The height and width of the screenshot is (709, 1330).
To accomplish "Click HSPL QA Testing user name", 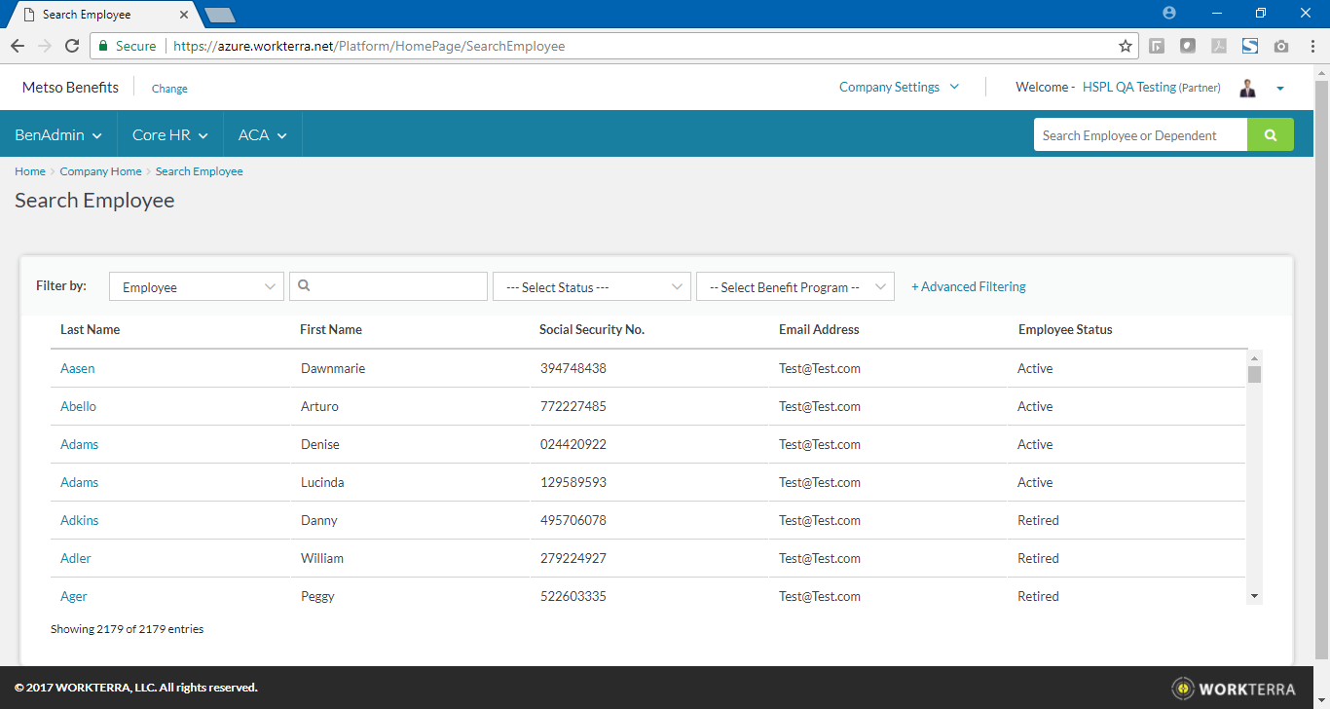I will click(1129, 87).
